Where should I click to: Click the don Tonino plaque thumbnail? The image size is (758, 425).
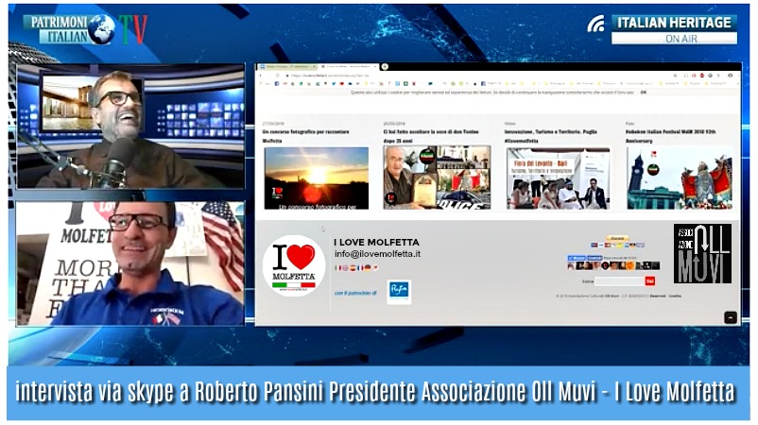tap(437, 178)
